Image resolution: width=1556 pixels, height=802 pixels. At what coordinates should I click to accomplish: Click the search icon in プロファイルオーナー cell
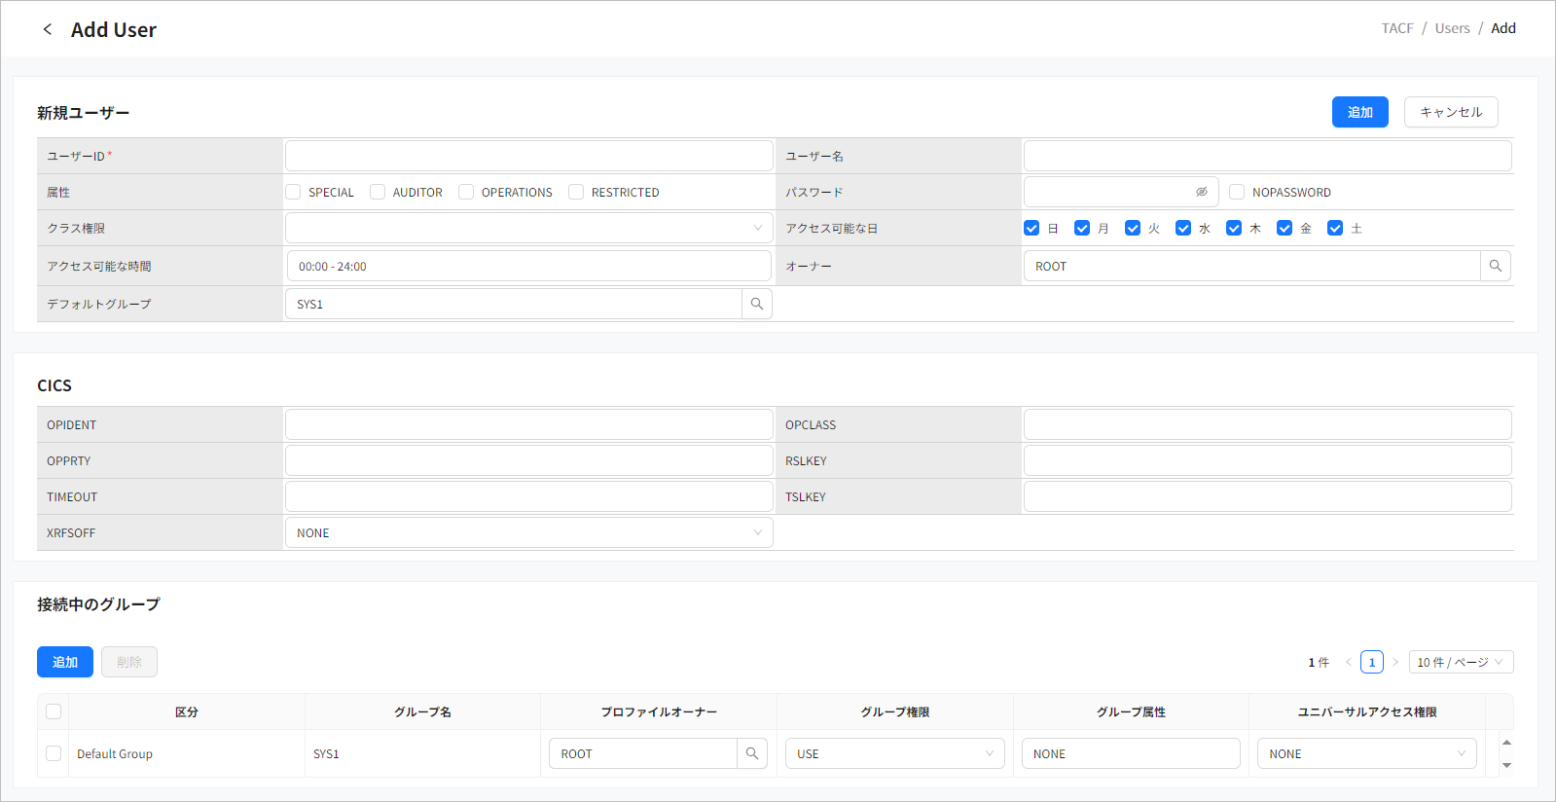pyautogui.click(x=751, y=753)
